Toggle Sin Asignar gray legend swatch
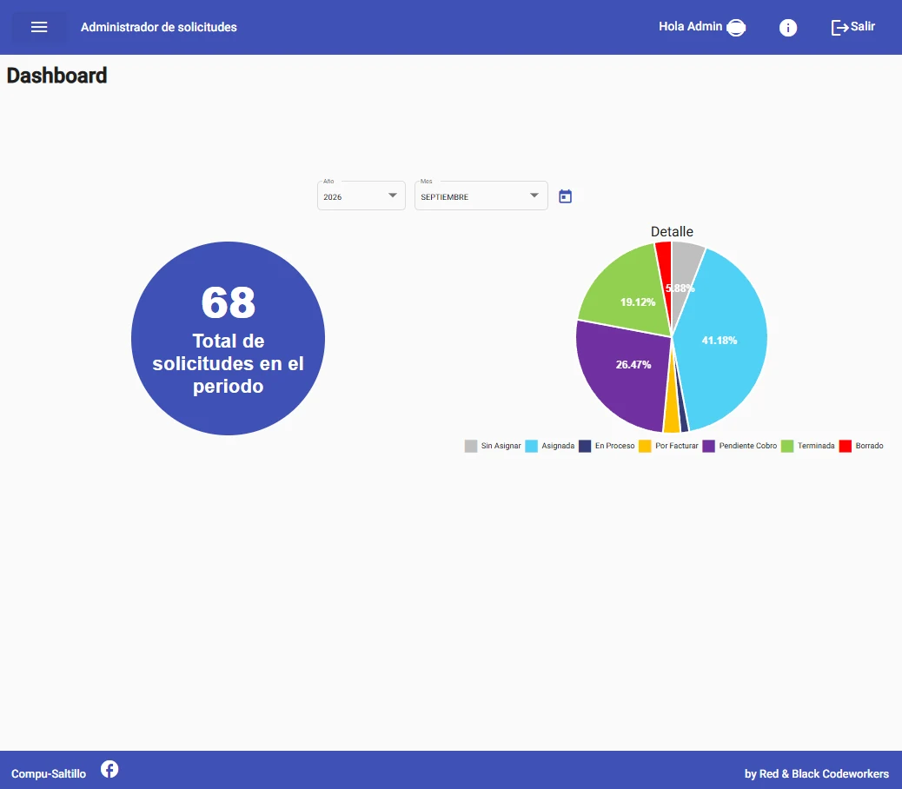 coord(471,446)
